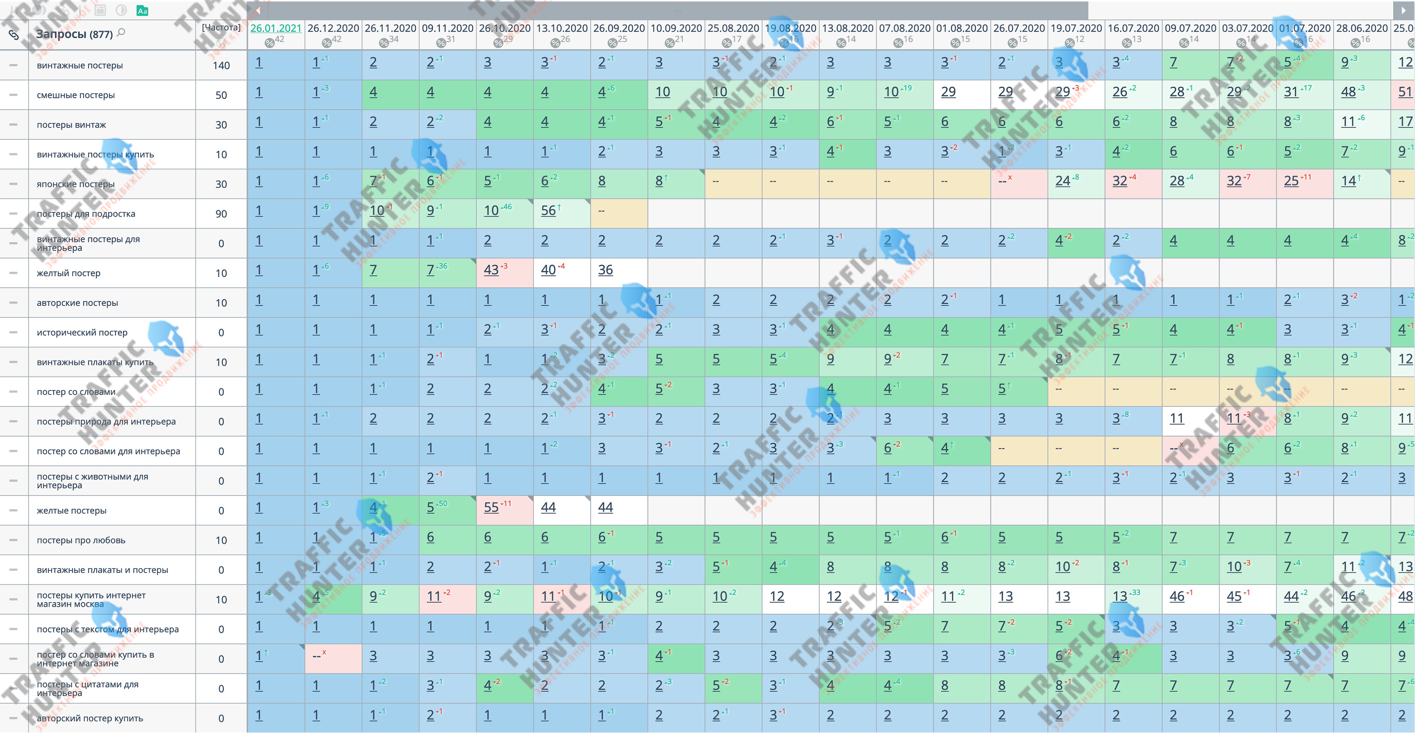This screenshot has height=734, width=1415.
Task: Click dash marker in желтый постер row
Action: pyautogui.click(x=14, y=273)
